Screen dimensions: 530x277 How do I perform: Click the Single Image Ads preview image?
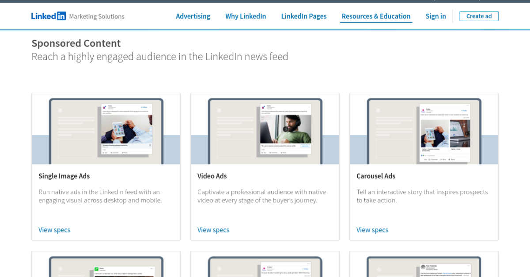pos(106,128)
